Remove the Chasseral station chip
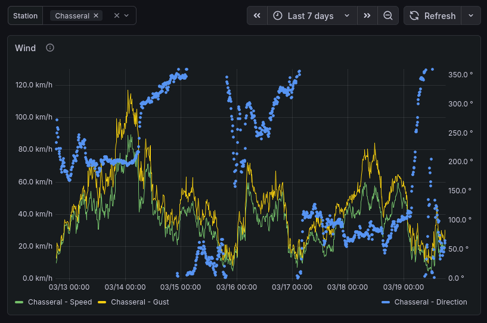The image size is (487, 323). click(96, 16)
